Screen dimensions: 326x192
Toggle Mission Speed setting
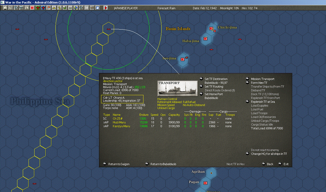pyautogui.click(x=166, y=105)
